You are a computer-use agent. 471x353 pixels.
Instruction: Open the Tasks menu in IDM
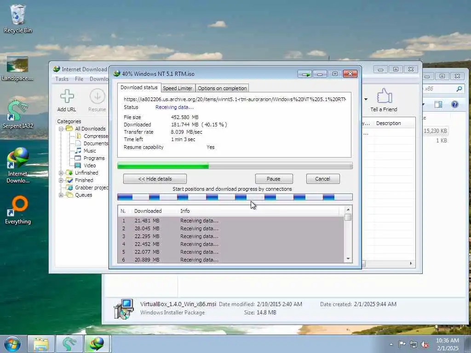click(62, 79)
